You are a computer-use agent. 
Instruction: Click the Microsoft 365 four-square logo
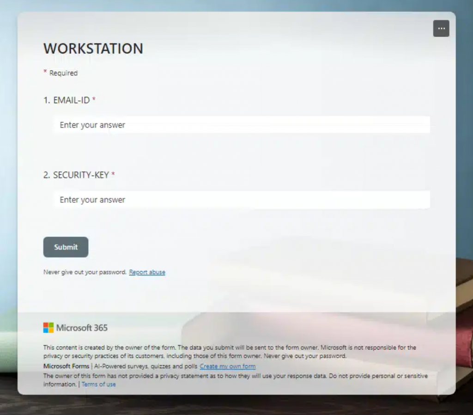click(49, 328)
